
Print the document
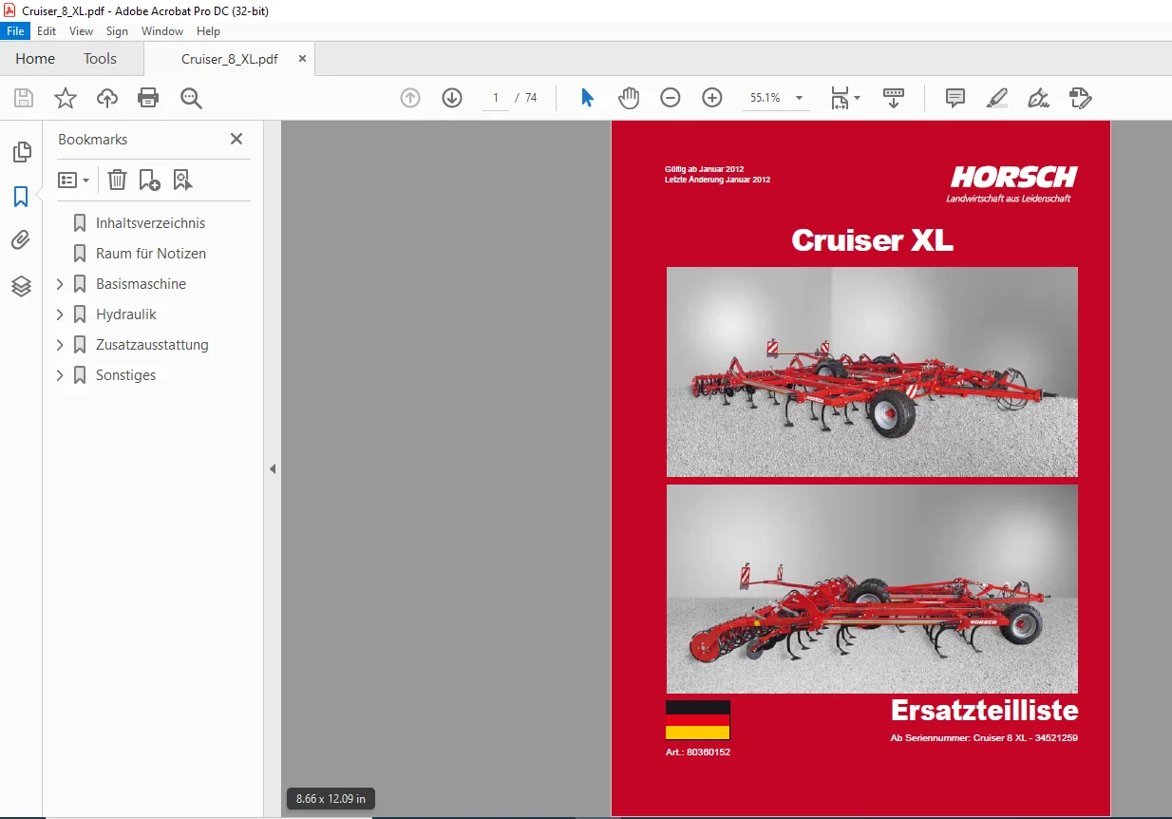point(148,98)
